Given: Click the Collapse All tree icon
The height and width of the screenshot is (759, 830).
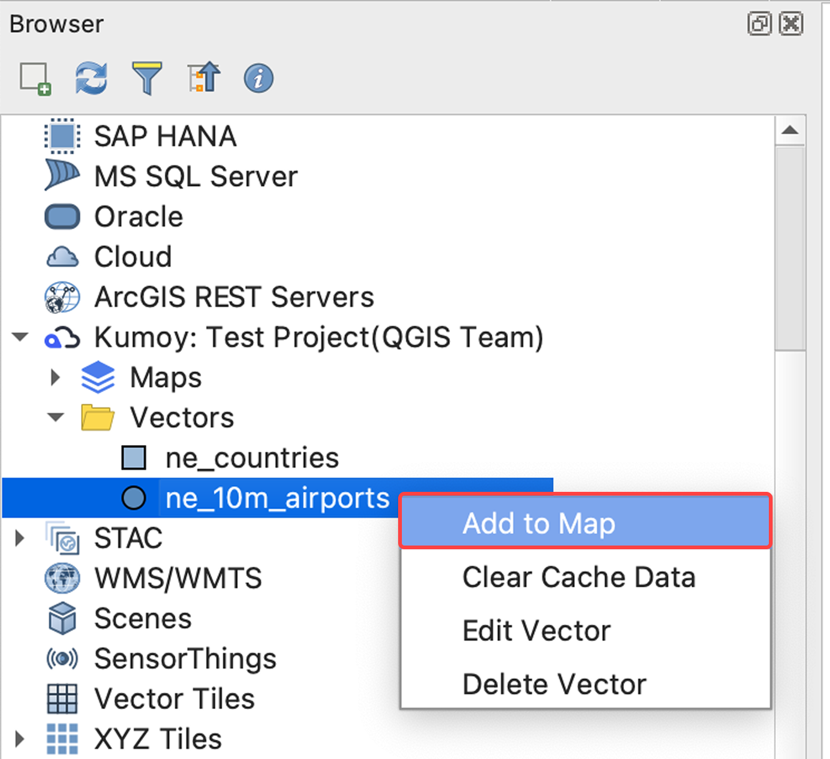Looking at the screenshot, I should (x=203, y=79).
